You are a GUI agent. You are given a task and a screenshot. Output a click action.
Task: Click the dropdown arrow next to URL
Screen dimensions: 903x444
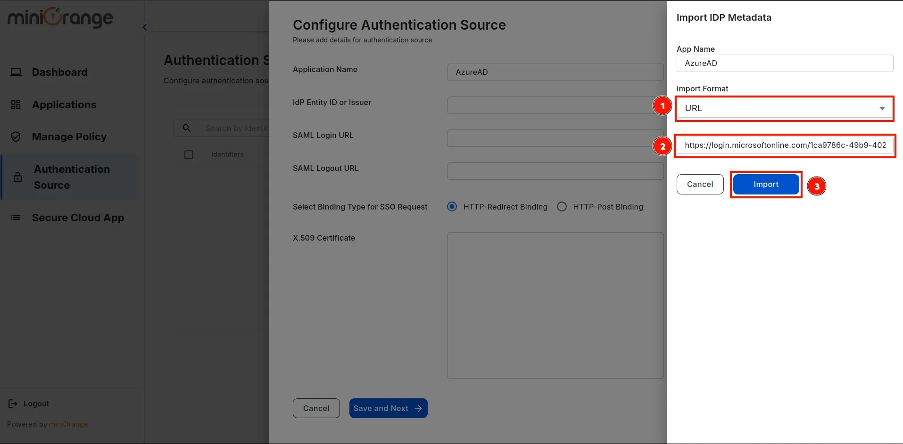[x=882, y=108]
